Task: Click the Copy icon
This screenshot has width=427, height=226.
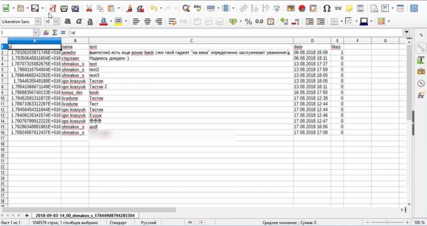Action: coord(100,8)
